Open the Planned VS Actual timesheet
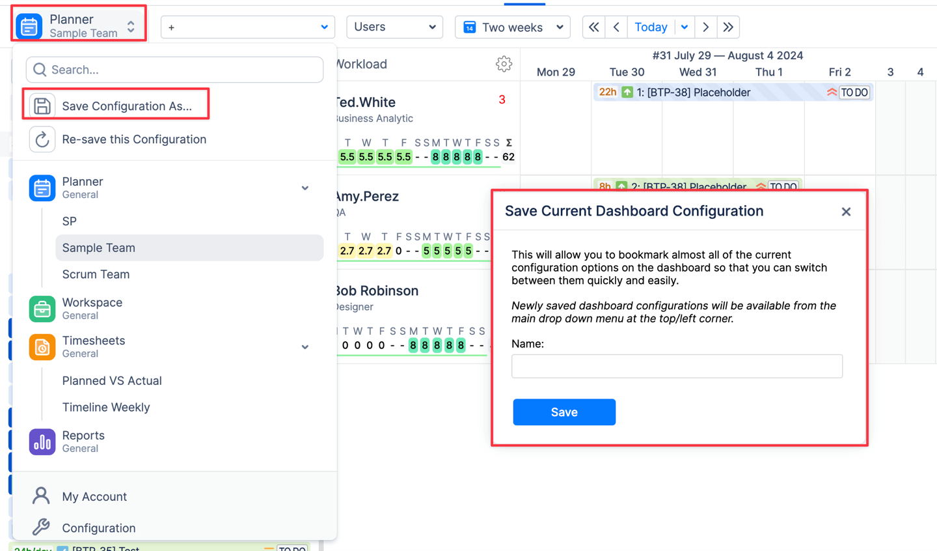 pyautogui.click(x=112, y=381)
